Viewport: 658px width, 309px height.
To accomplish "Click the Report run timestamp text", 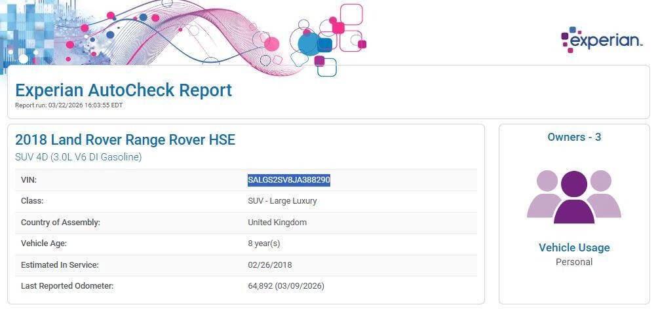I will pyautogui.click(x=69, y=105).
